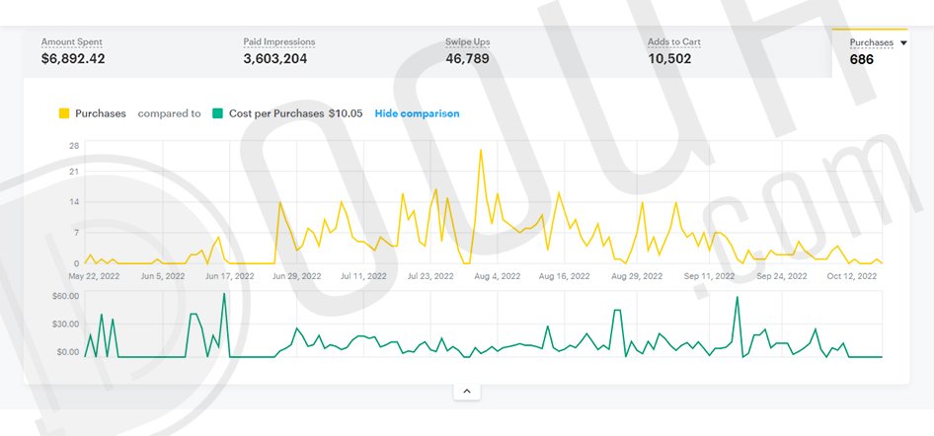Click the yellow Purchases legend swatch
This screenshot has height=436, width=934.
[63, 113]
